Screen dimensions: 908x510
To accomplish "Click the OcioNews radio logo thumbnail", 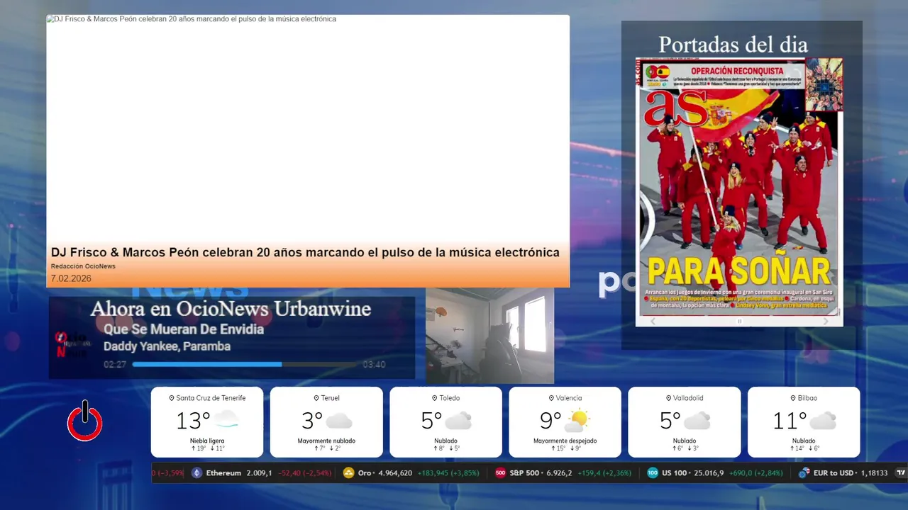I will (x=72, y=345).
